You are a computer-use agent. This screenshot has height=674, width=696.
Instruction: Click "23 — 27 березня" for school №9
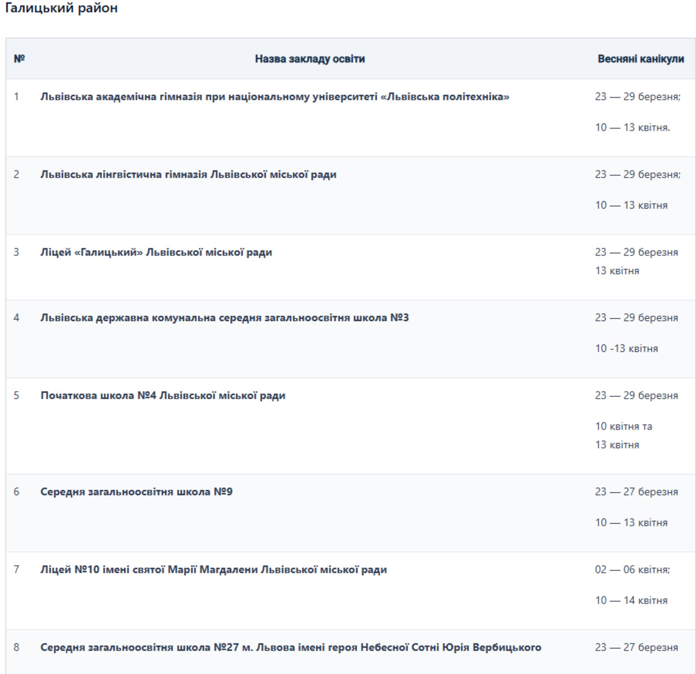click(636, 492)
